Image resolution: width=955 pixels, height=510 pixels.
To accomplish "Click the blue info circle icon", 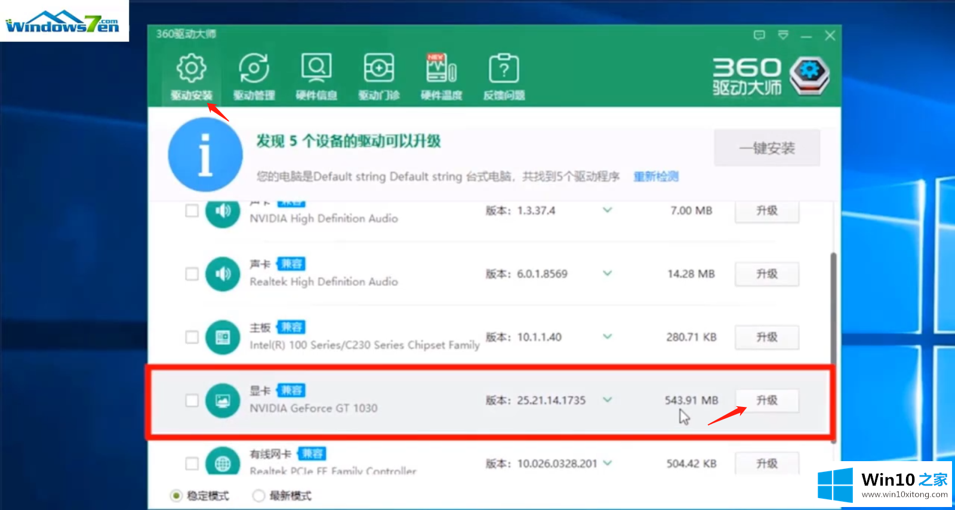I will (x=205, y=154).
